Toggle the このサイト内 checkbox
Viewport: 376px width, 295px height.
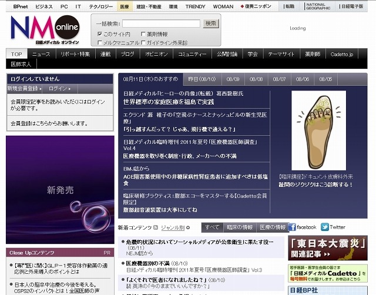[x=100, y=34]
